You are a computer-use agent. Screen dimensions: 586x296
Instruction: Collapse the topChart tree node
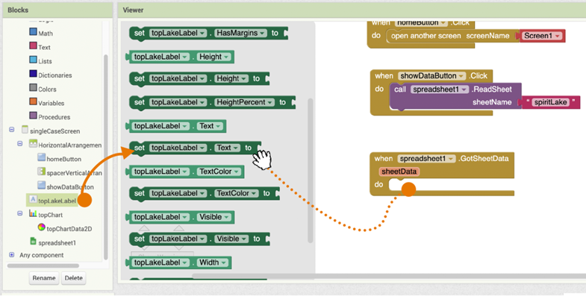(20, 213)
